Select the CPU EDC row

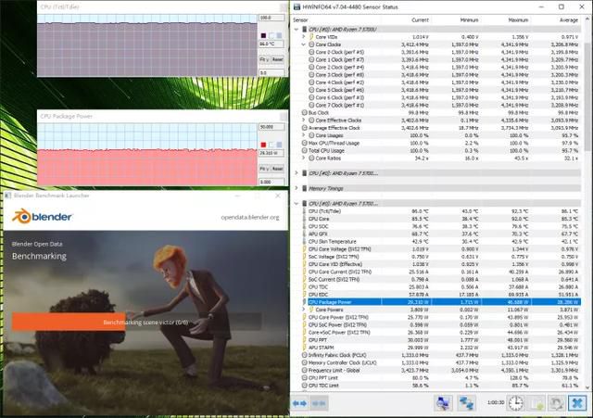[x=441, y=295]
